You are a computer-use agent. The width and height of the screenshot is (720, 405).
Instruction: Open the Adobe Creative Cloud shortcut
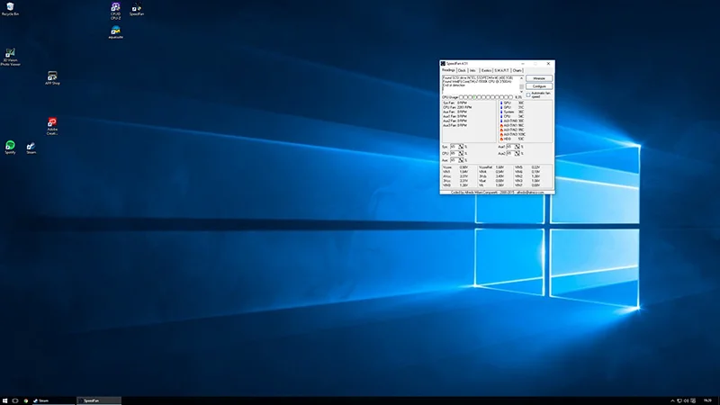point(52,126)
